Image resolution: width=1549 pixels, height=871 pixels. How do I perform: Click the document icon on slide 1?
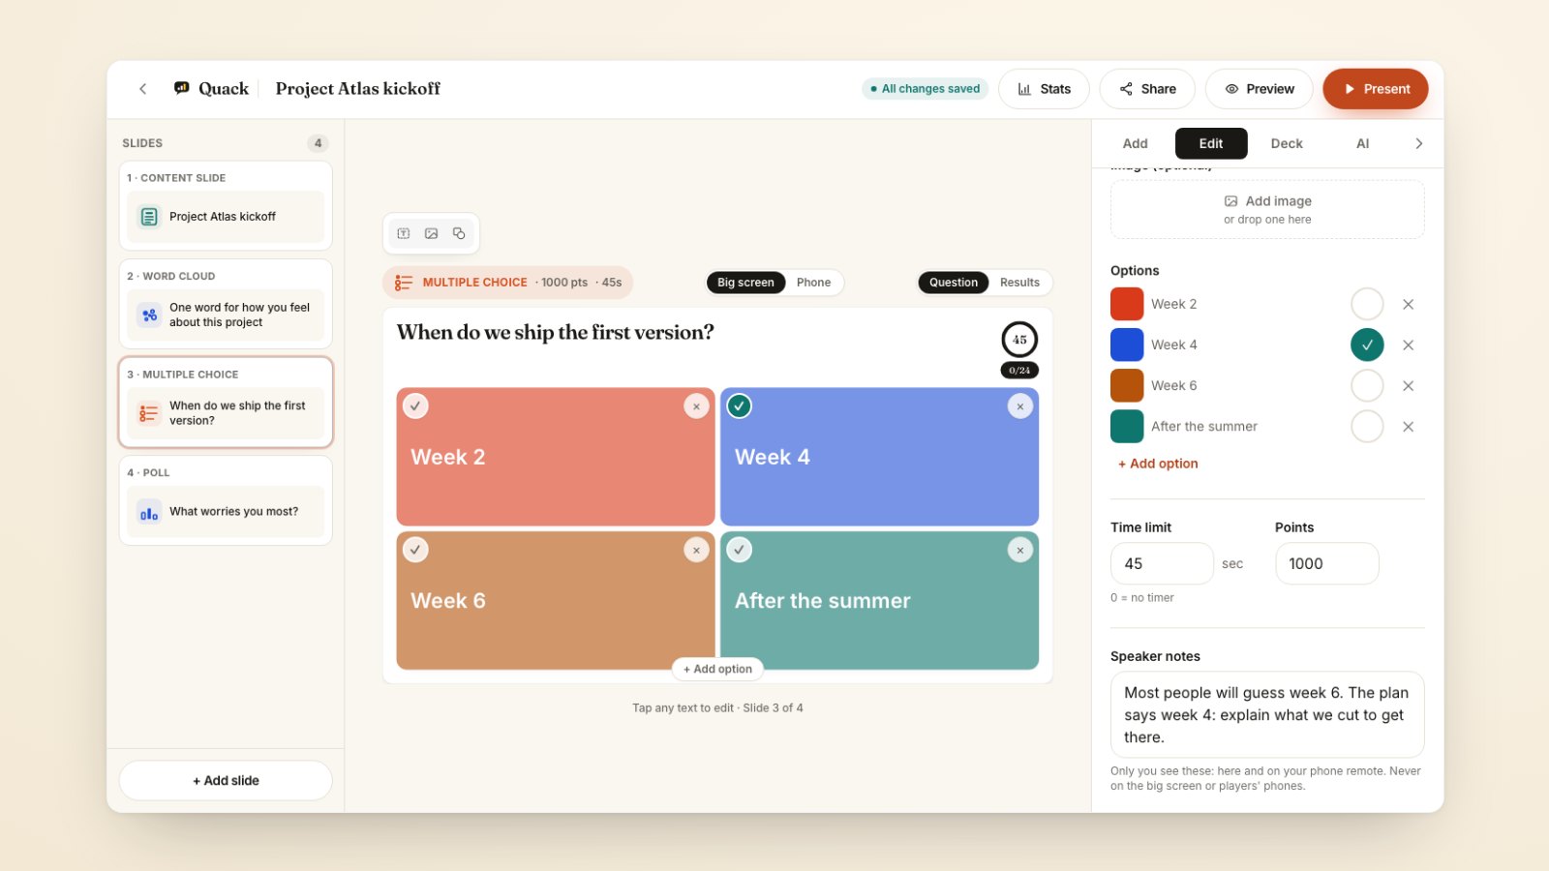coord(149,217)
